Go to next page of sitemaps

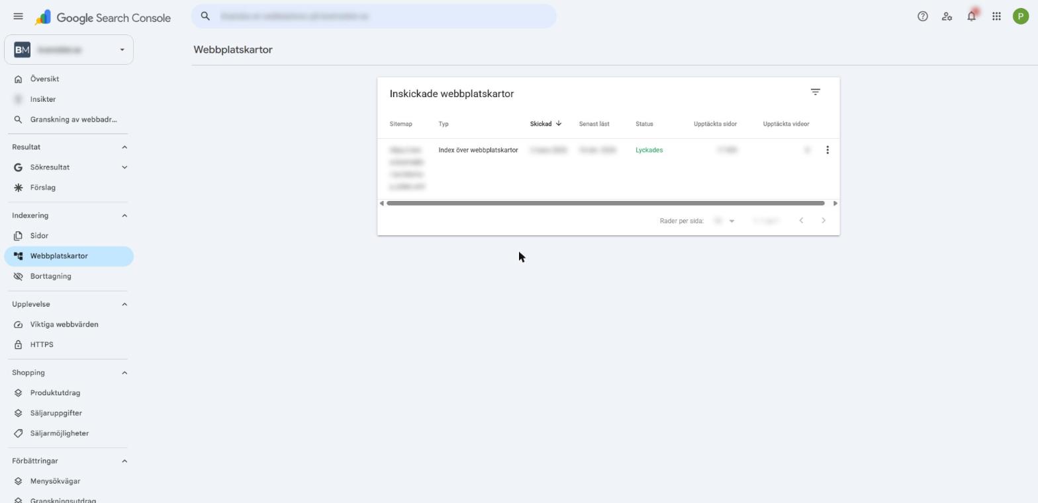click(x=824, y=221)
